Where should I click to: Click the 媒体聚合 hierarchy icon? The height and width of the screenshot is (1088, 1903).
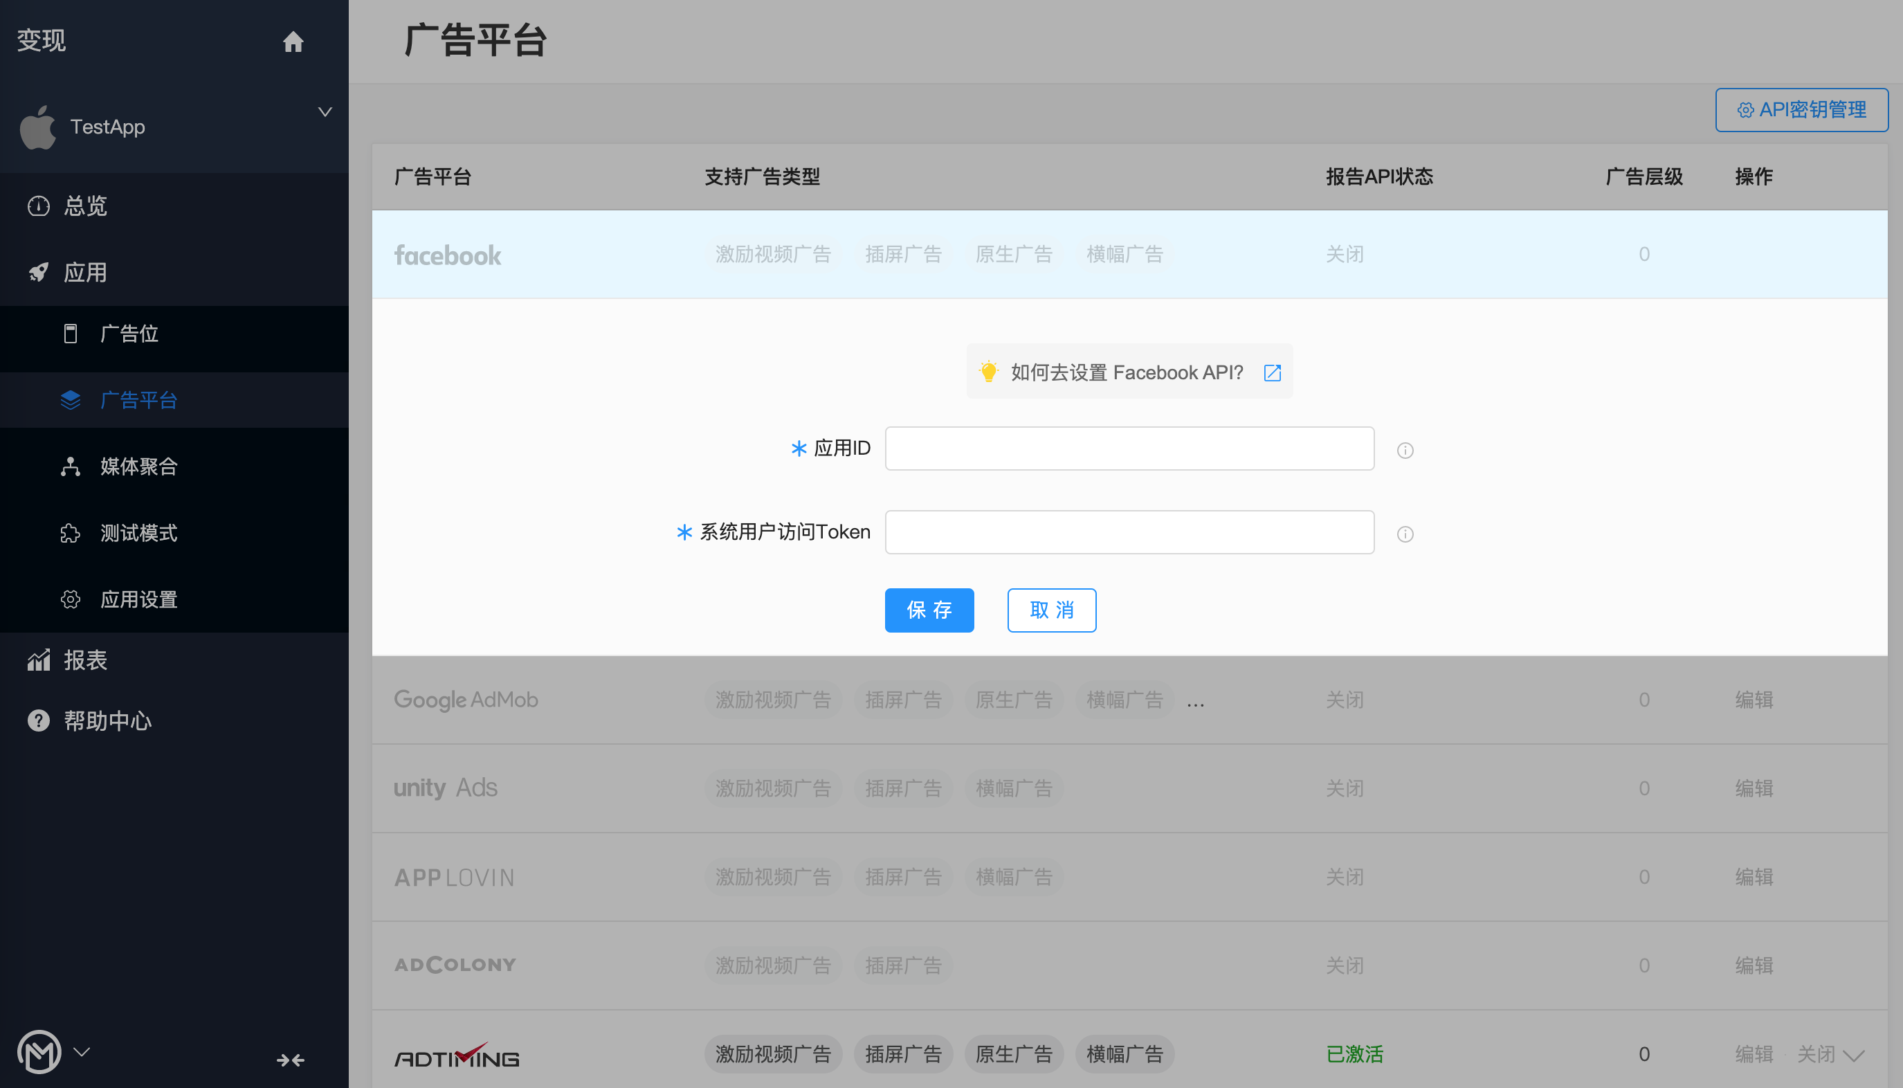click(70, 466)
